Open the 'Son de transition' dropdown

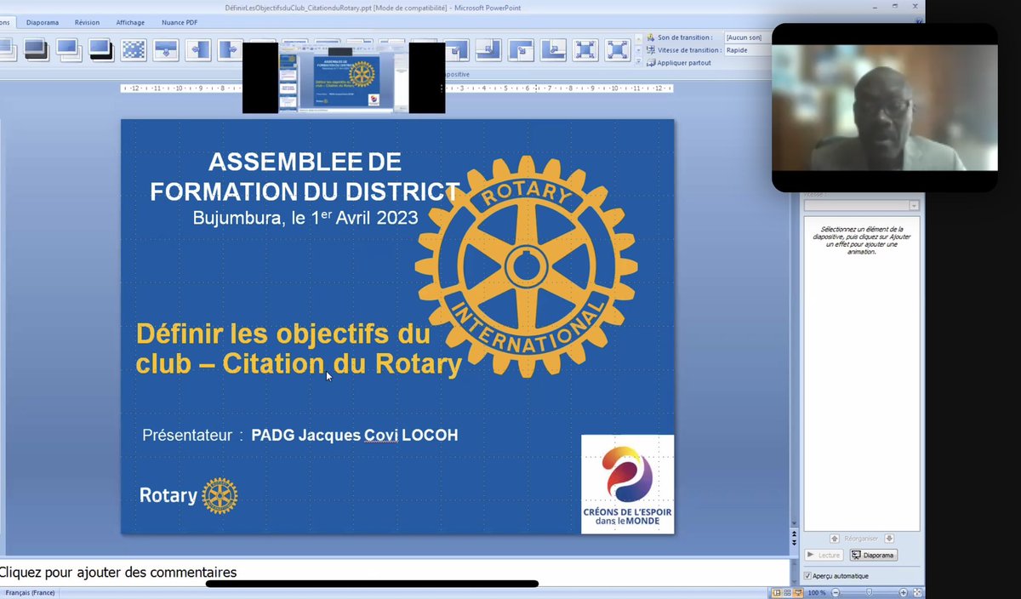tap(749, 37)
